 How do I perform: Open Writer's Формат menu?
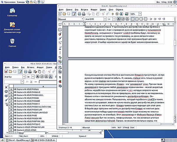pos(94,10)
